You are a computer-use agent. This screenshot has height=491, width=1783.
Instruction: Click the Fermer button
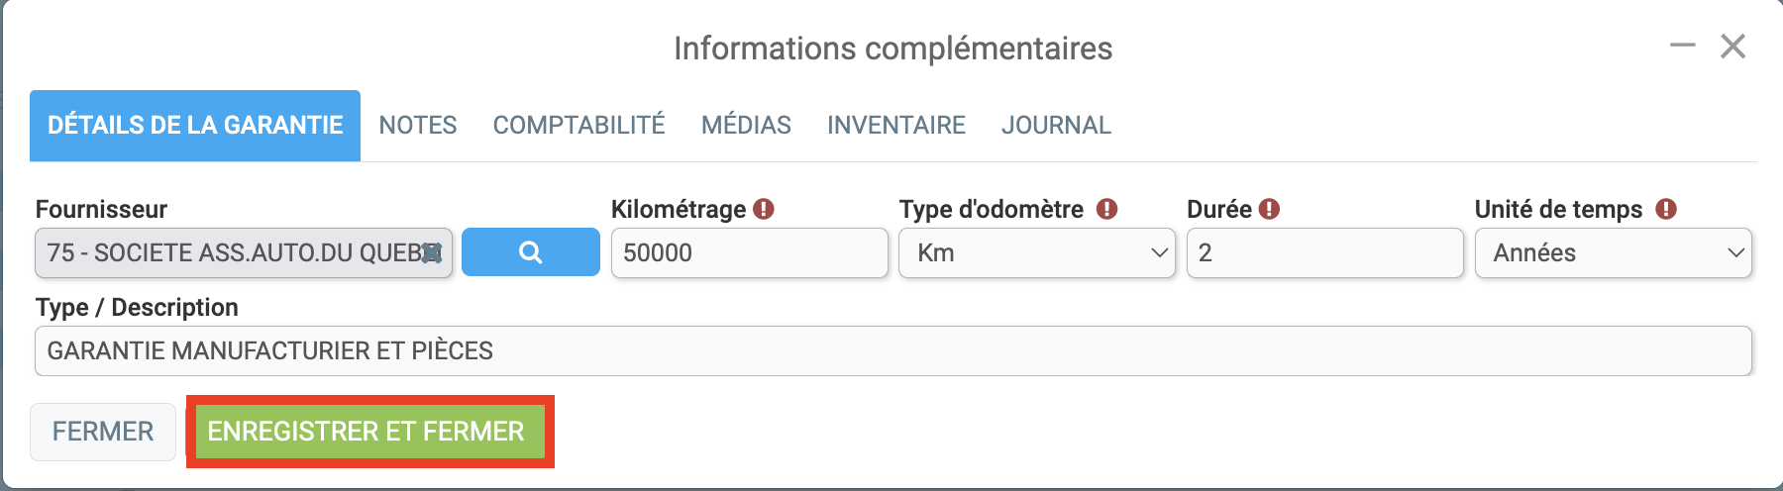point(103,432)
